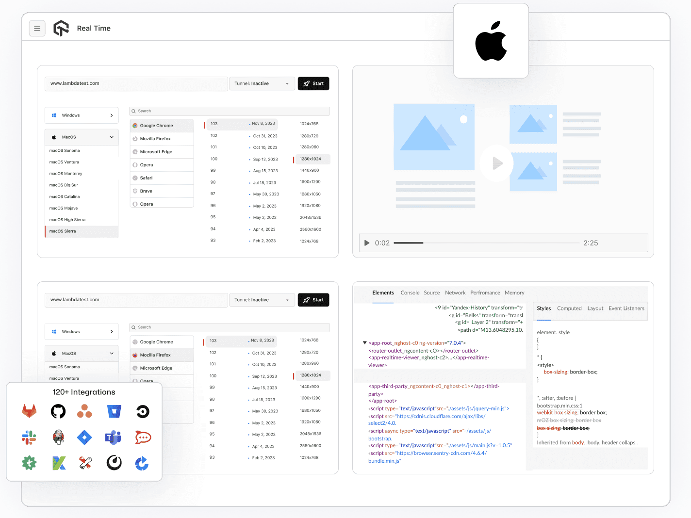
Task: Click the Slack integration icon
Action: [29, 437]
